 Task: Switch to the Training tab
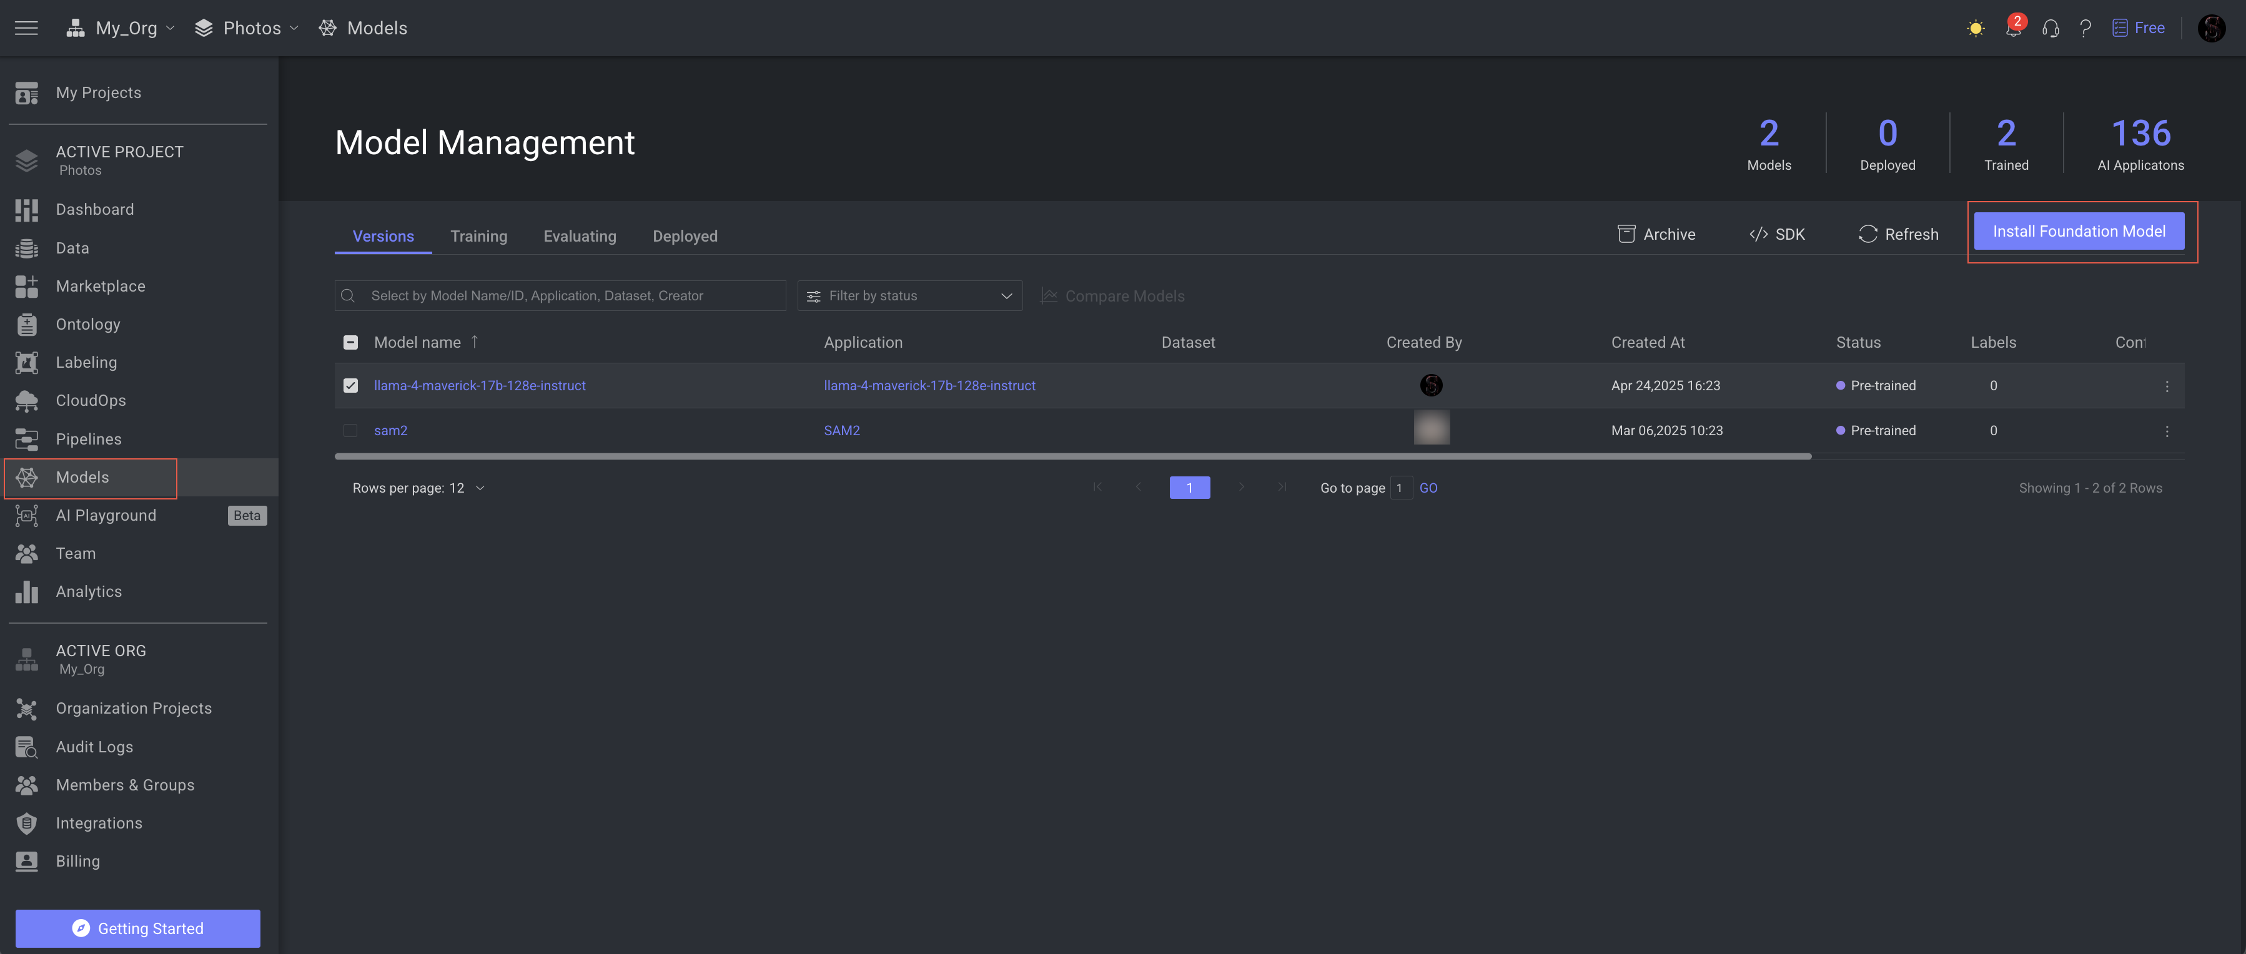click(x=478, y=236)
